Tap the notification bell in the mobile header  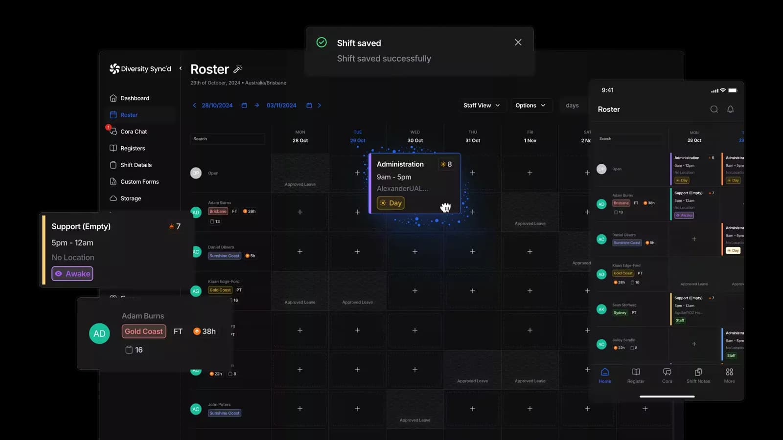point(730,110)
